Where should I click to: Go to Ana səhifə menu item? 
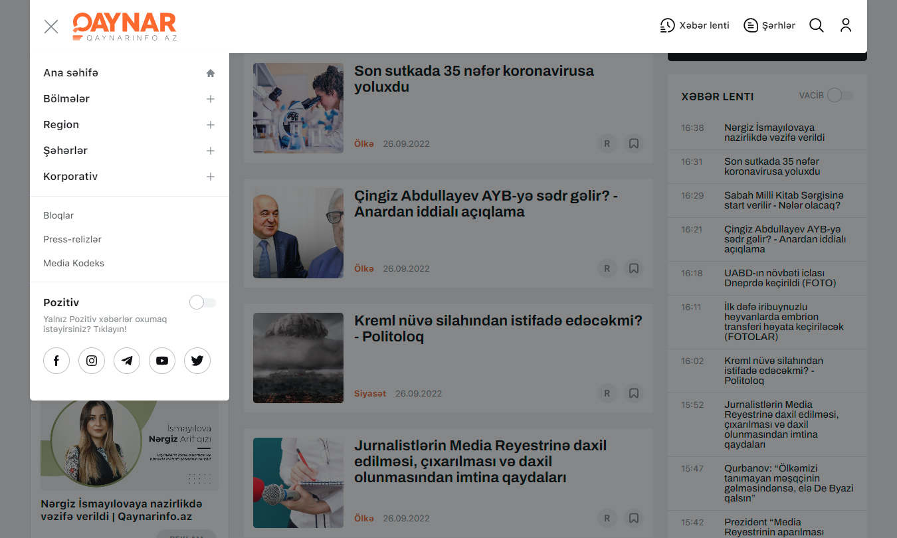[71, 73]
